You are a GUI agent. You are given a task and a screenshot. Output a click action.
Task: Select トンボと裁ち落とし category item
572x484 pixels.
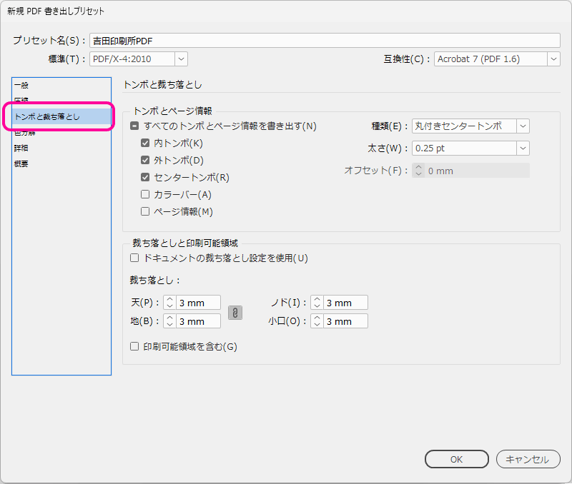point(61,116)
